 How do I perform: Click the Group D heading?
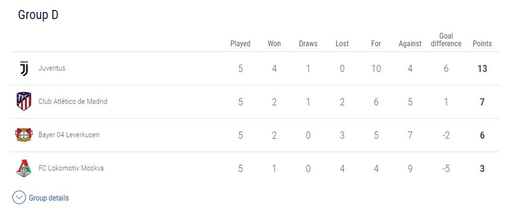[38, 15]
